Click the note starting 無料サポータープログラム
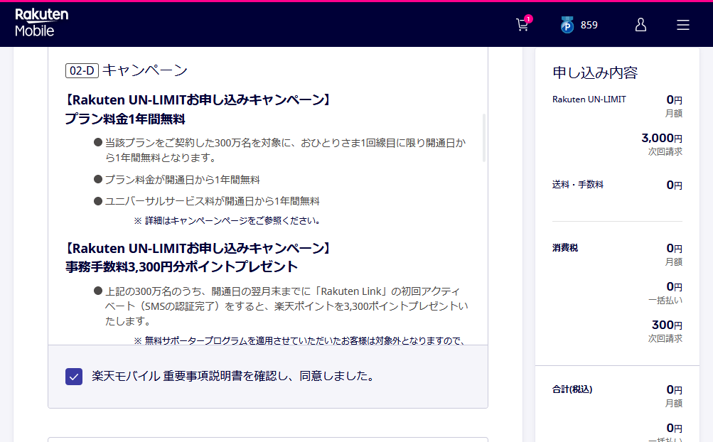Viewport: 713px width, 442px height. (x=299, y=340)
